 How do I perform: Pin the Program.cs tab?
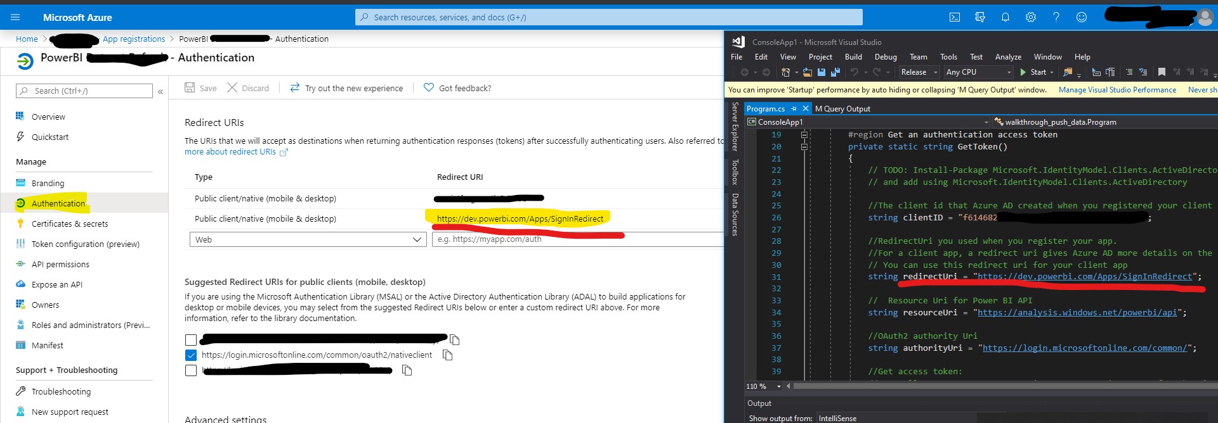coord(794,108)
